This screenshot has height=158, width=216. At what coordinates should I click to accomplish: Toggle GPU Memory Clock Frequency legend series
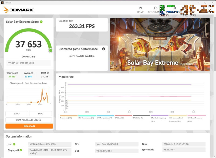[178, 119]
